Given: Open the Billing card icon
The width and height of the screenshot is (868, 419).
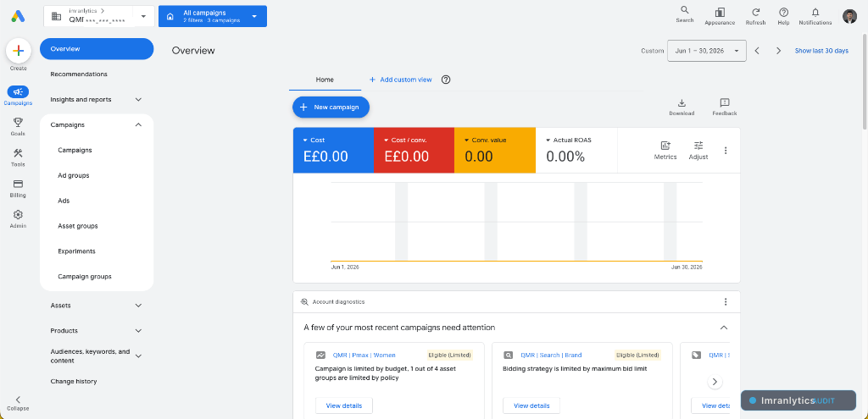Looking at the screenshot, I should [x=18, y=184].
